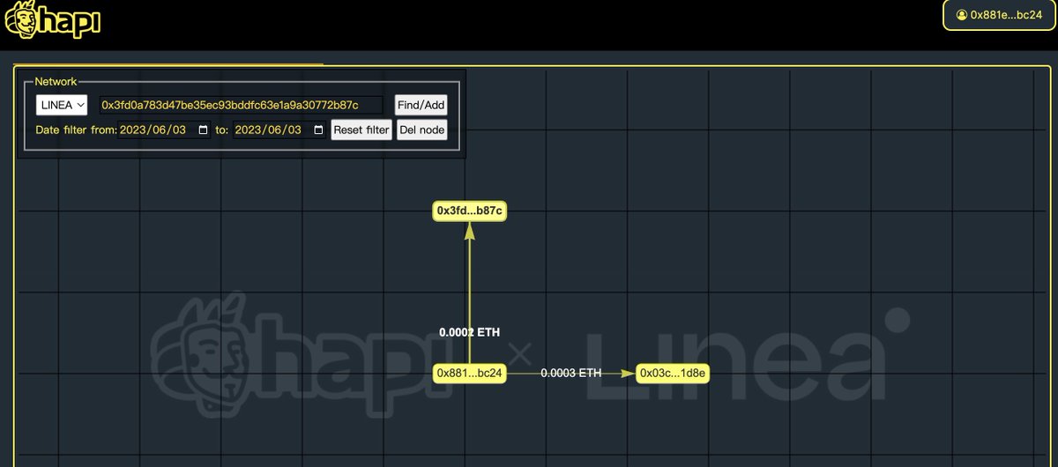The height and width of the screenshot is (467, 1058).
Task: Click the Find/Add button
Action: point(421,105)
